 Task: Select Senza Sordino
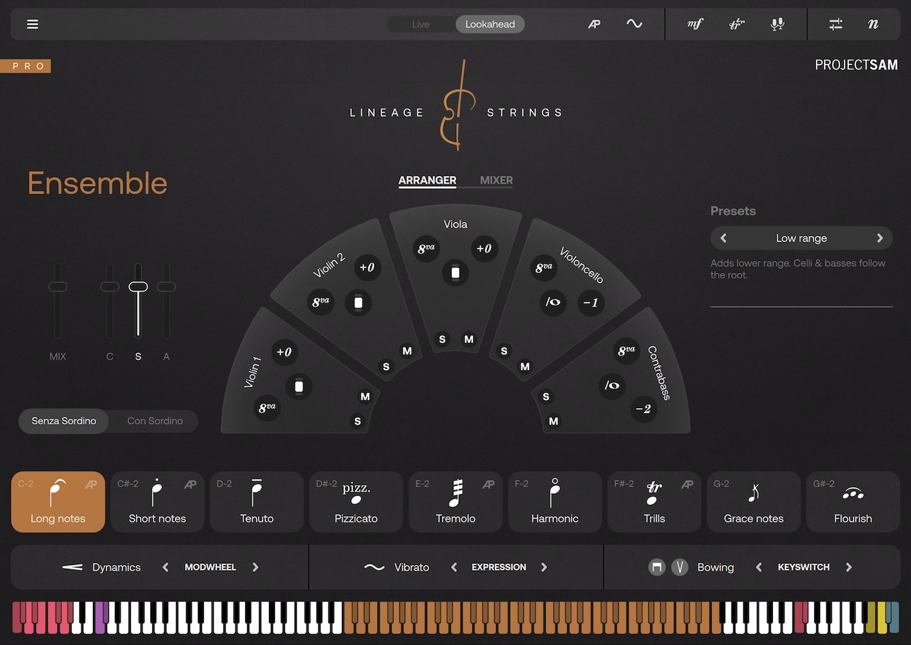(64, 421)
